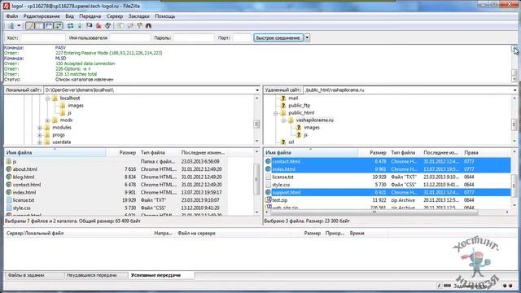Select images folder under localhost
The image size is (521, 293).
[76, 105]
